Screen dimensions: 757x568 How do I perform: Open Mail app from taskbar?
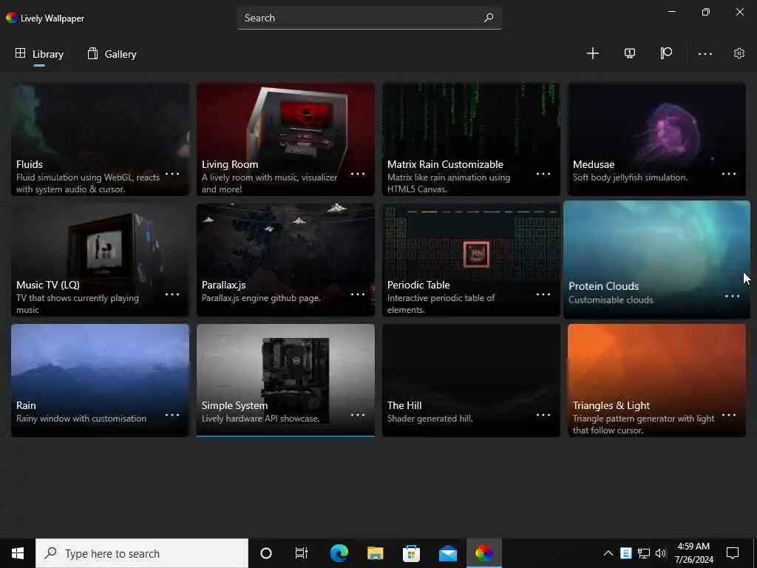[447, 553]
